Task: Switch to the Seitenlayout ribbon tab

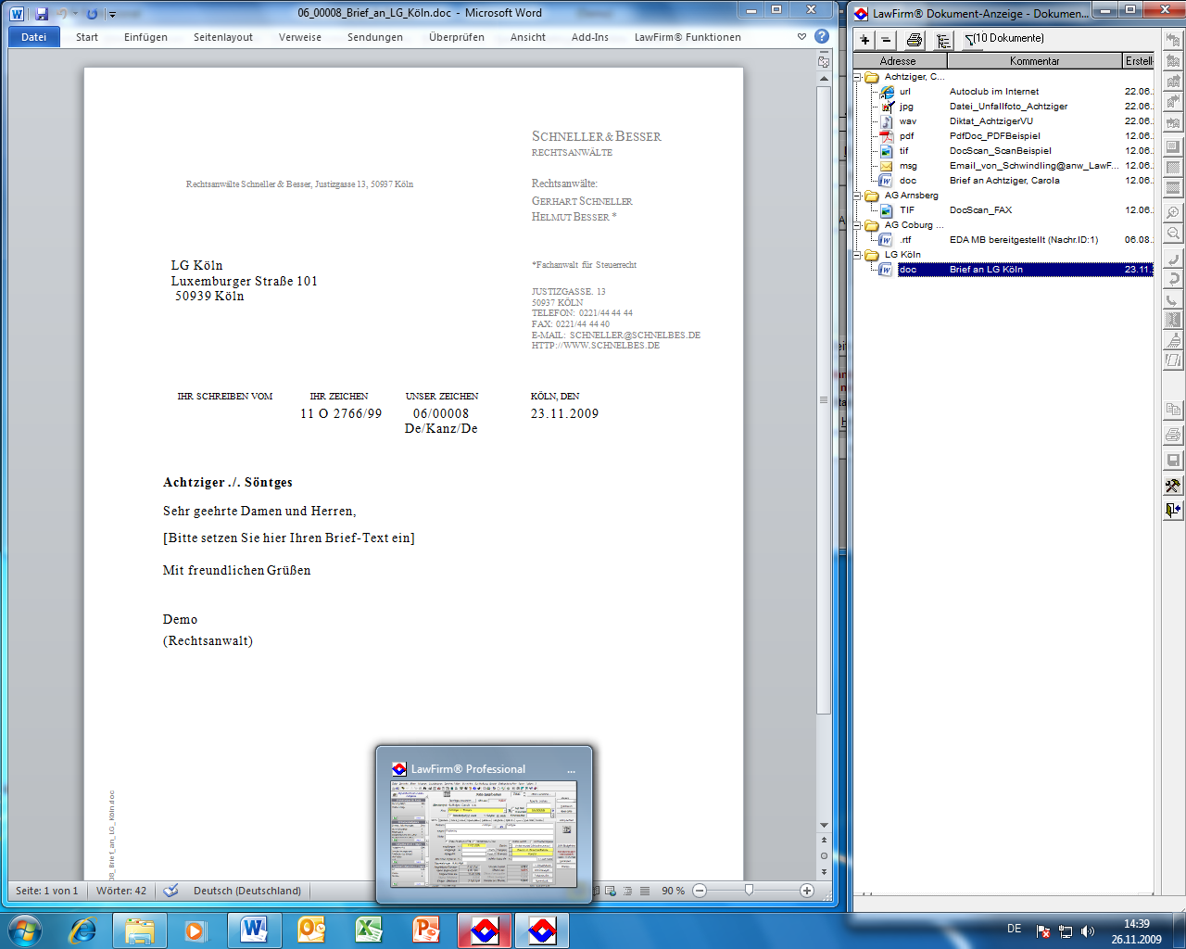Action: [x=223, y=37]
